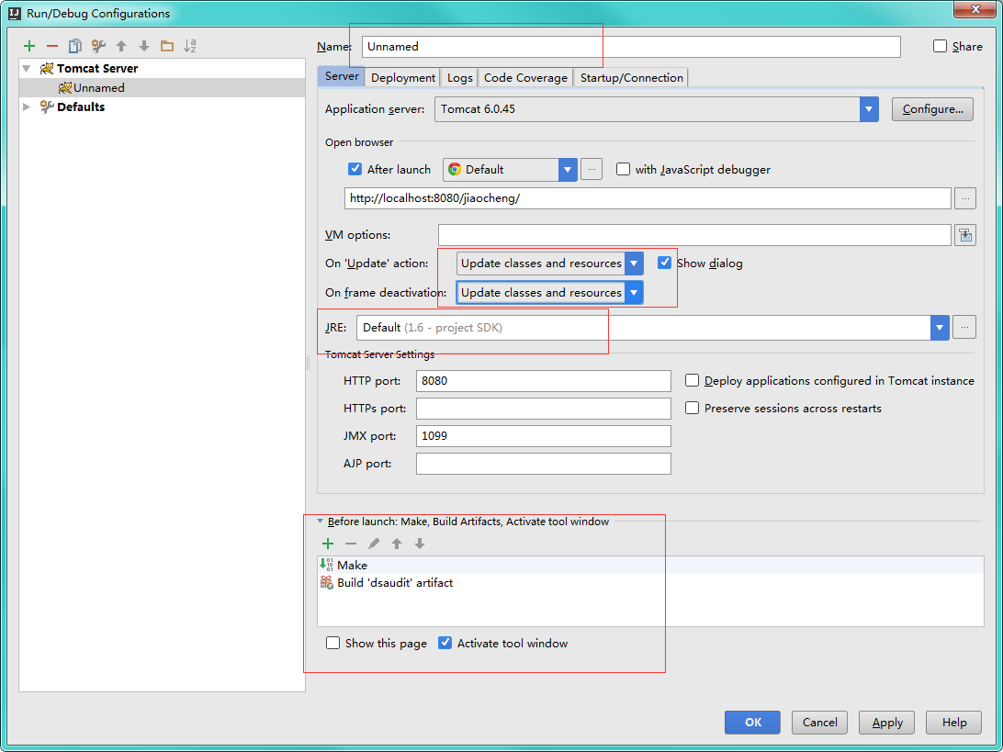Open the Logs tab
Screen dimensions: 1003x752
pos(459,77)
